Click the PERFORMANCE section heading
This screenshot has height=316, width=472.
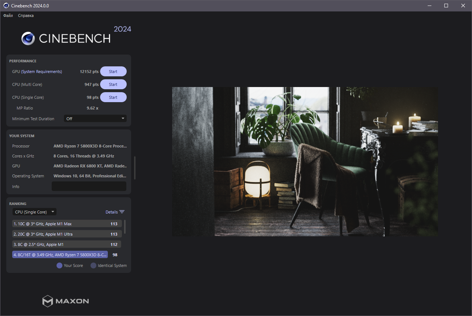click(x=23, y=61)
